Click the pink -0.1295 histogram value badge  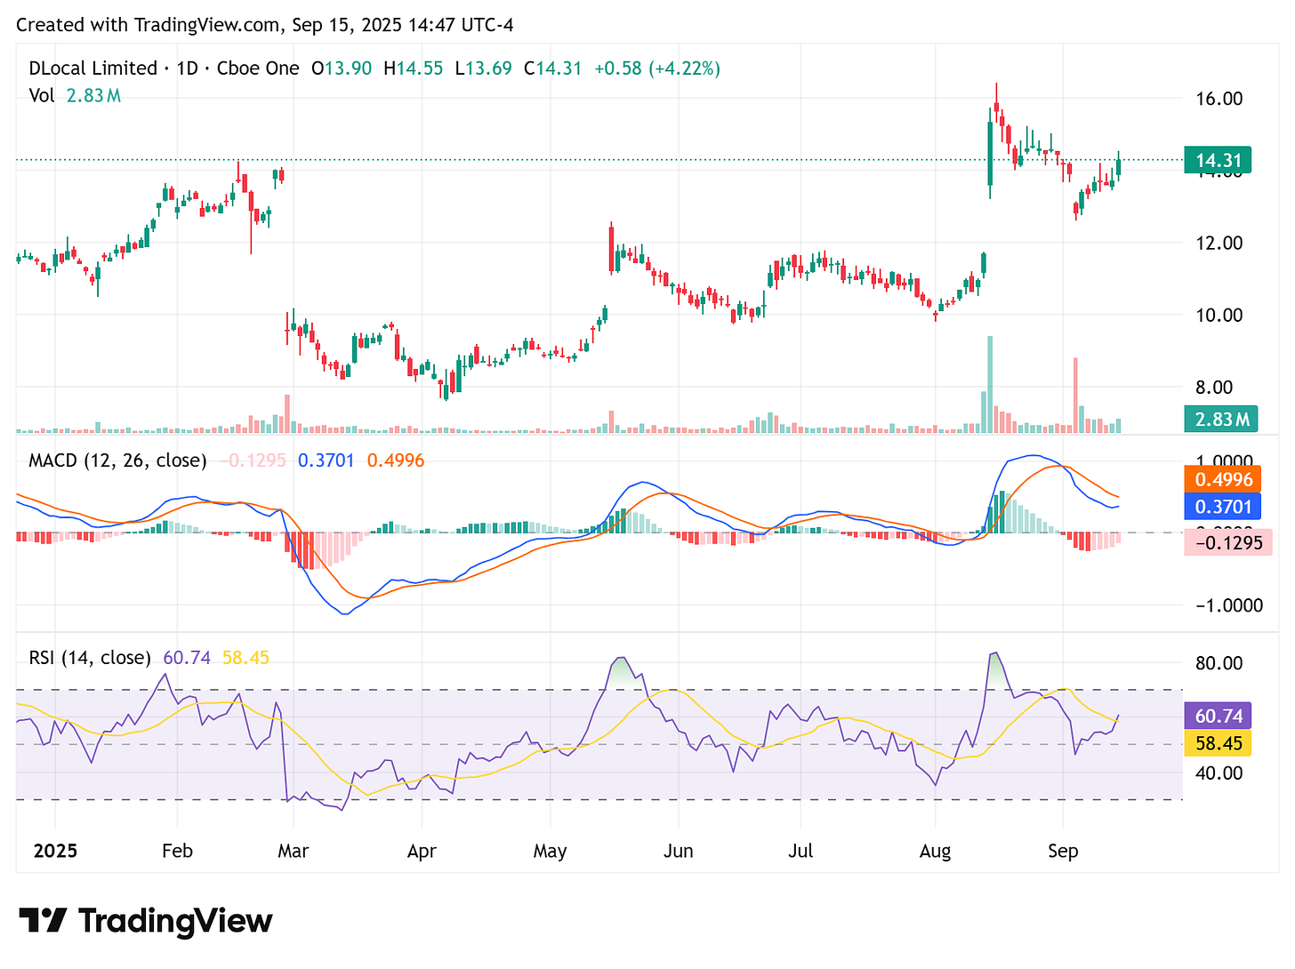[1227, 542]
